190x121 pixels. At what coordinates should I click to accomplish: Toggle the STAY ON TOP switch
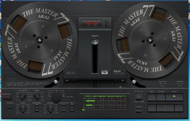point(64,108)
